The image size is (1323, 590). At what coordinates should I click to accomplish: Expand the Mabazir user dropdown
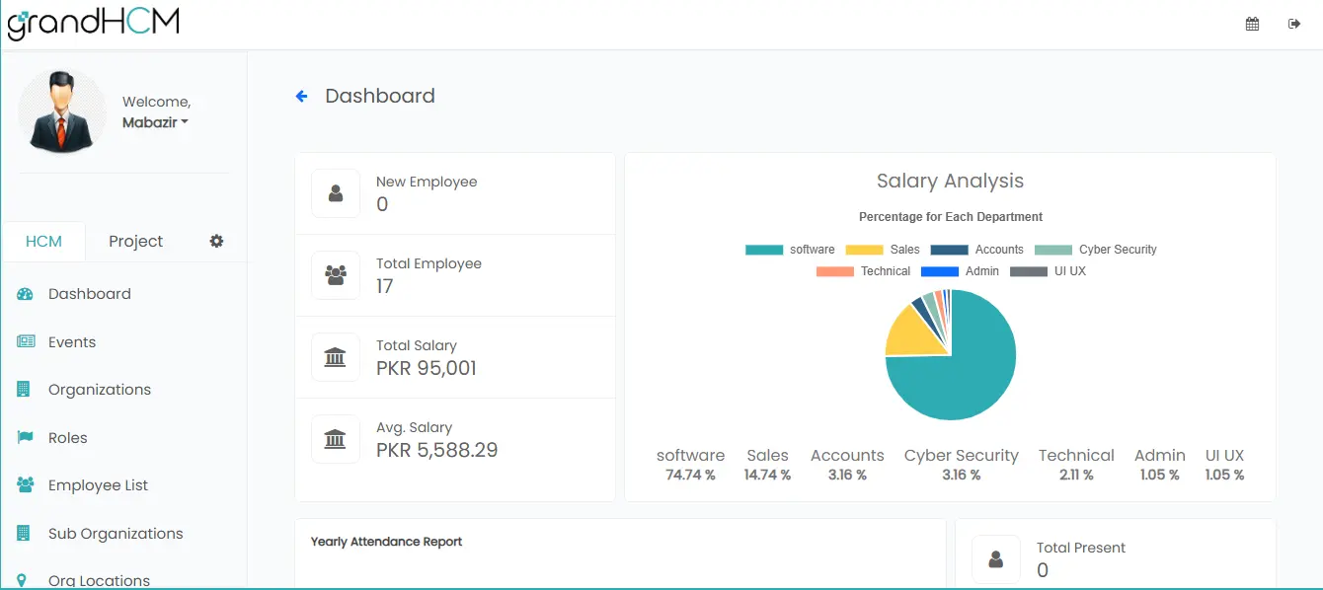(x=155, y=123)
